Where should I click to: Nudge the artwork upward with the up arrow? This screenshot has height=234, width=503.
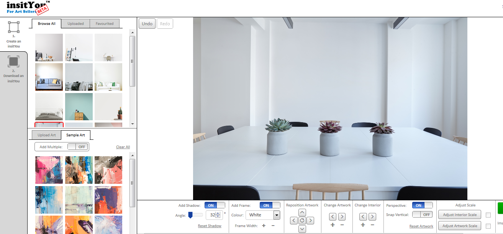pyautogui.click(x=302, y=212)
